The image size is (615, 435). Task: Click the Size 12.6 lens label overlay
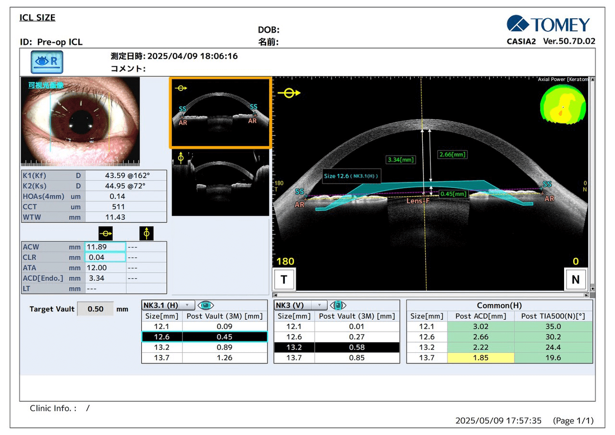point(351,176)
